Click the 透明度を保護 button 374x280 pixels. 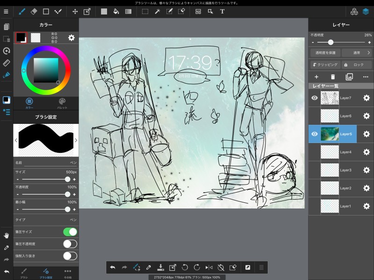[324, 53]
